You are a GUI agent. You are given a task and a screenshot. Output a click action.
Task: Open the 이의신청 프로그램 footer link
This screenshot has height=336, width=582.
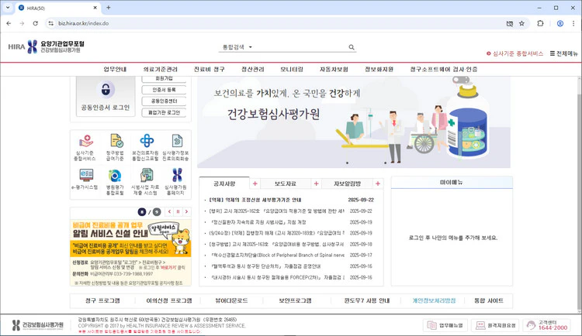pos(169,301)
